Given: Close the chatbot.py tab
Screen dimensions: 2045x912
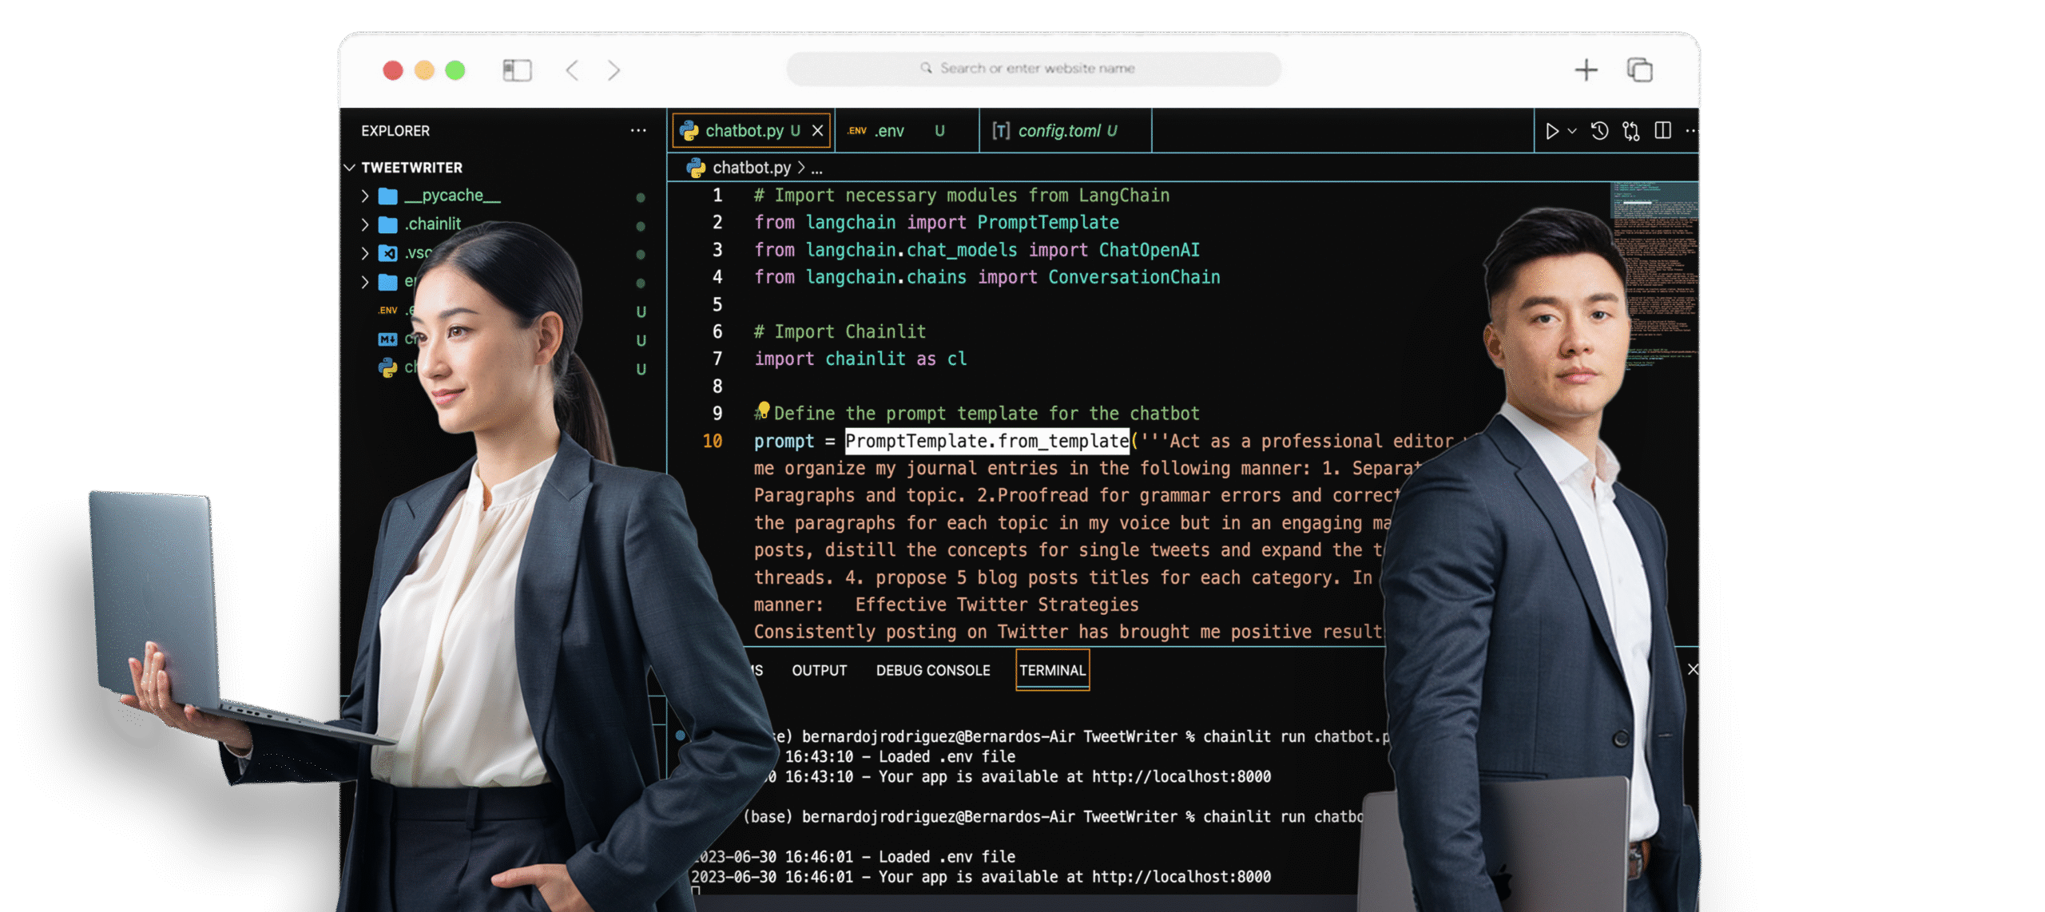Looking at the screenshot, I should tap(818, 131).
